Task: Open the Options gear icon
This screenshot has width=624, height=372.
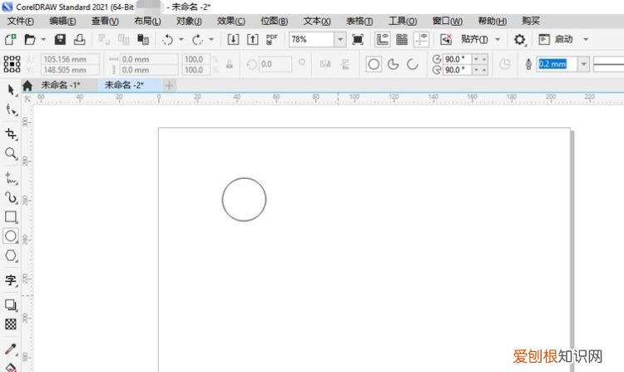Action: [520, 39]
